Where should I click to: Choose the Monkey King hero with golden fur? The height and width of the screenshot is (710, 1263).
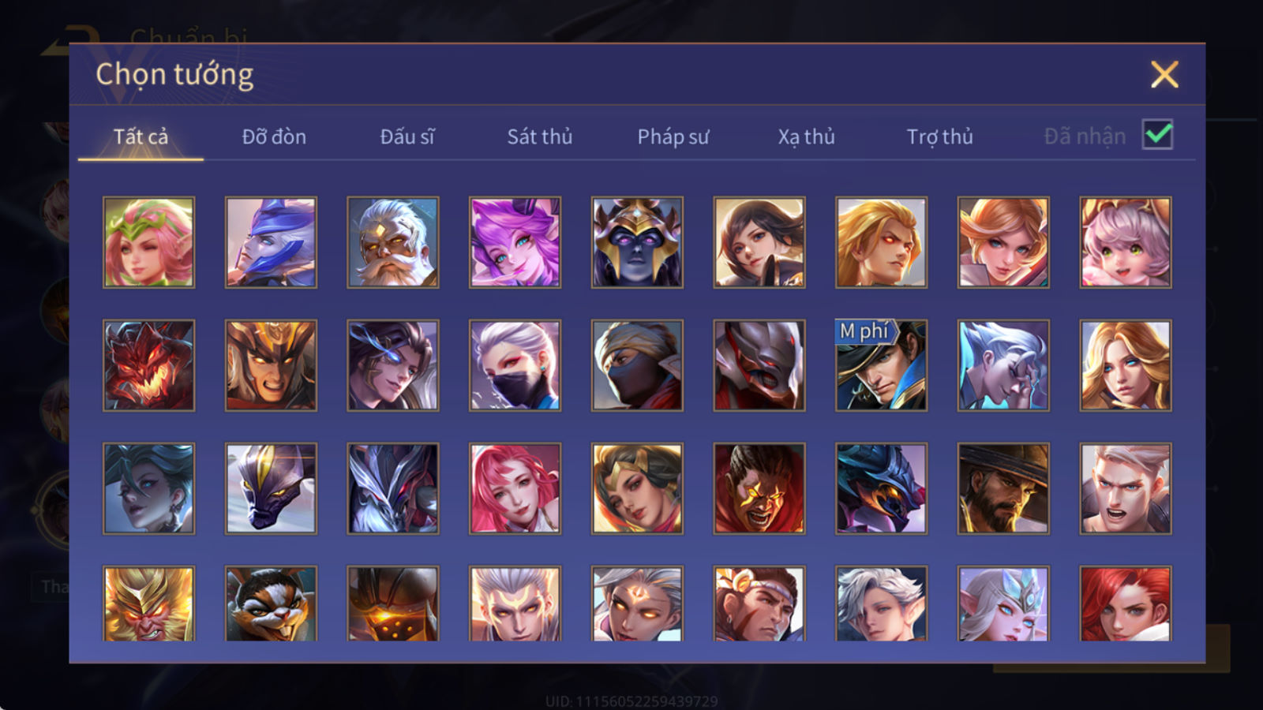[x=148, y=603]
